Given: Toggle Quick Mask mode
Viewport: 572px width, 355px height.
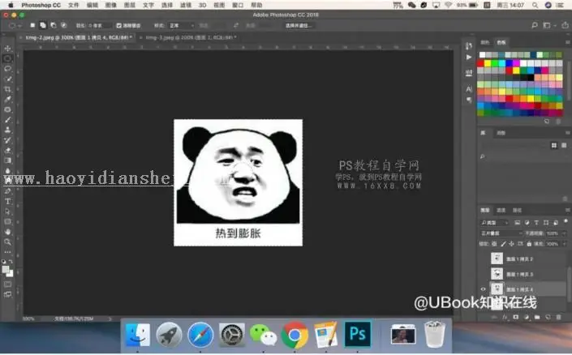Looking at the screenshot, I should pos(7,284).
